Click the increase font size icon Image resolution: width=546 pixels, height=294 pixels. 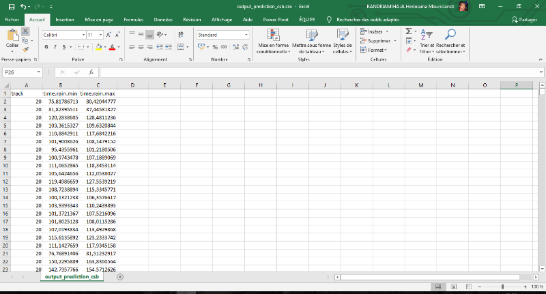pyautogui.click(x=109, y=34)
